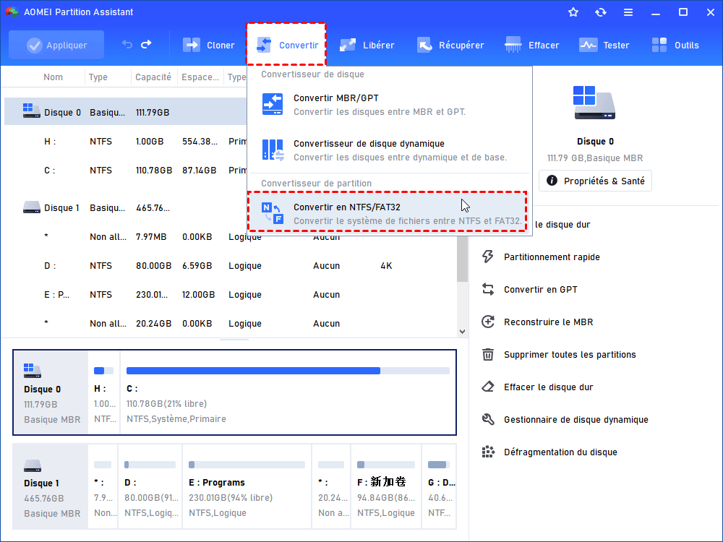The width and height of the screenshot is (723, 542).
Task: Click the Type column header
Action: (98, 77)
